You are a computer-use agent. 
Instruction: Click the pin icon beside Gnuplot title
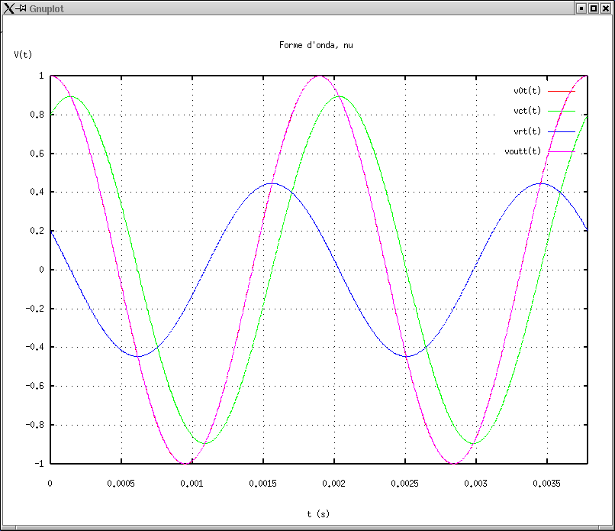tap(22, 8)
